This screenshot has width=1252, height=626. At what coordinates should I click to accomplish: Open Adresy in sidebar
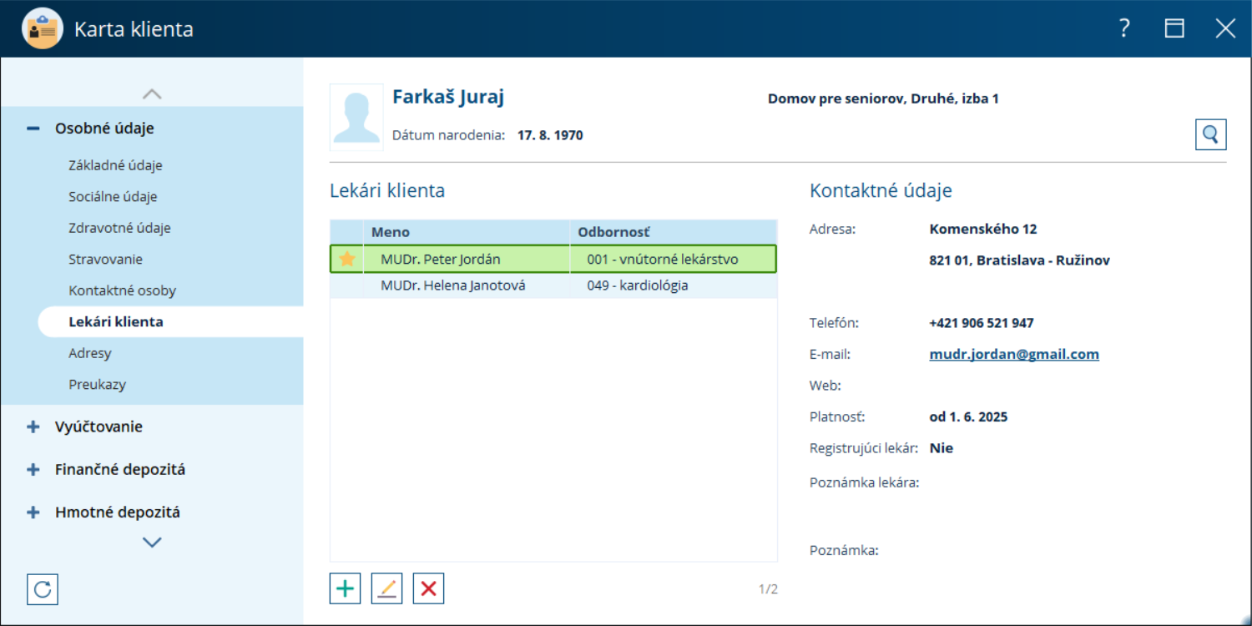[89, 353]
